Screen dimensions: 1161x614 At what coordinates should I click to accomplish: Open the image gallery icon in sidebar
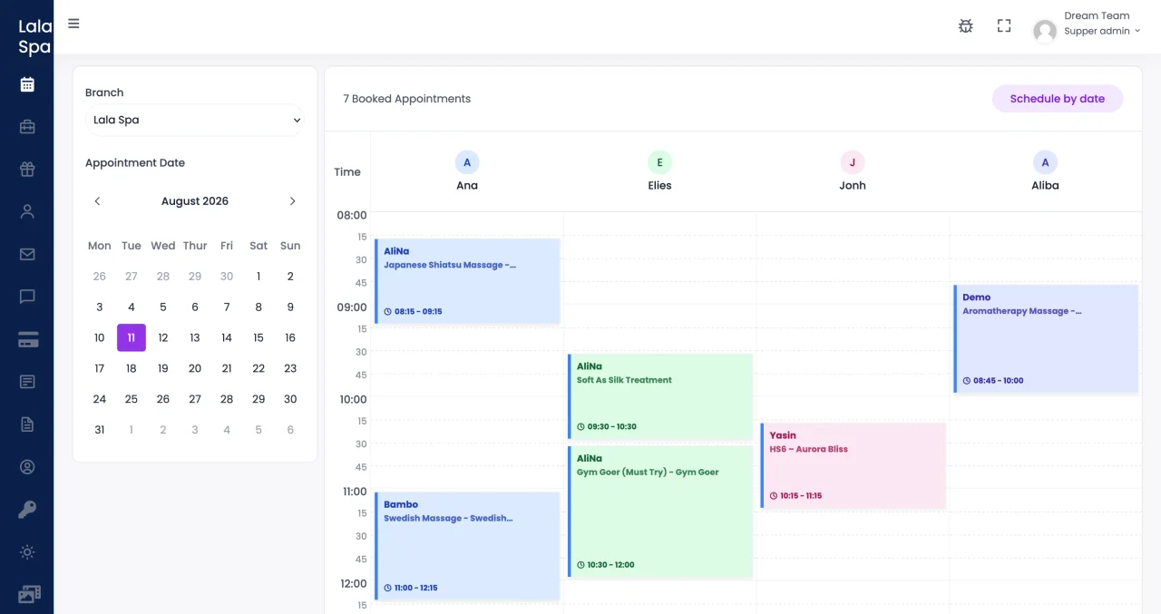coord(29,594)
